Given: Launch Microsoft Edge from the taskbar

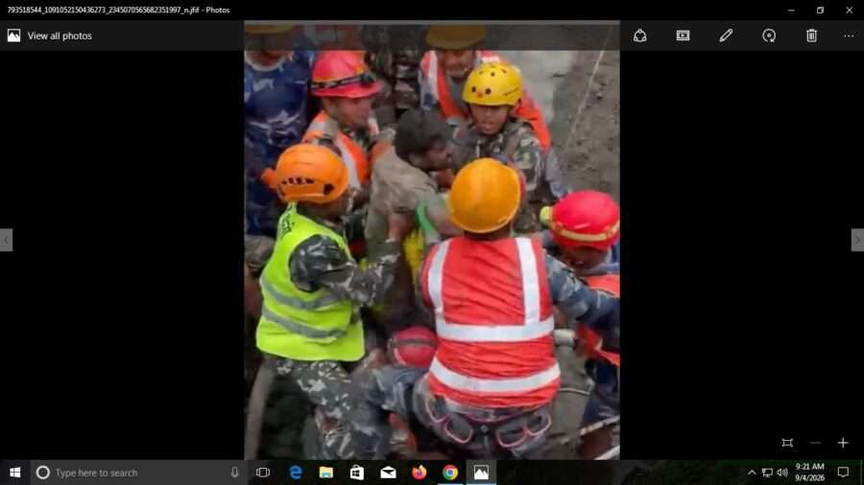Looking at the screenshot, I should 296,473.
